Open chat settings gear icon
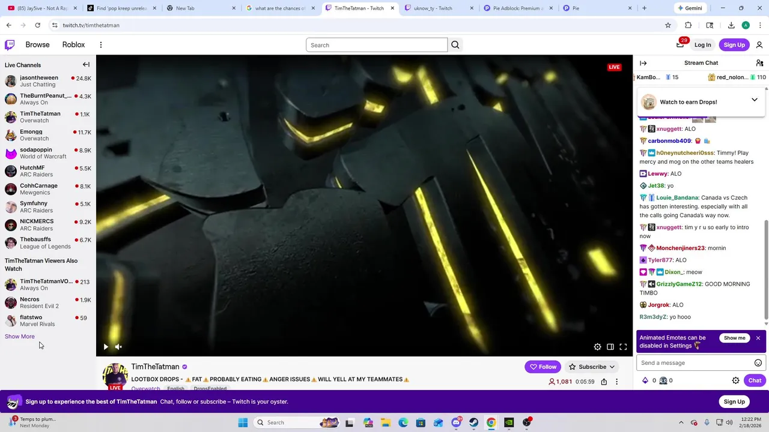 (x=735, y=380)
